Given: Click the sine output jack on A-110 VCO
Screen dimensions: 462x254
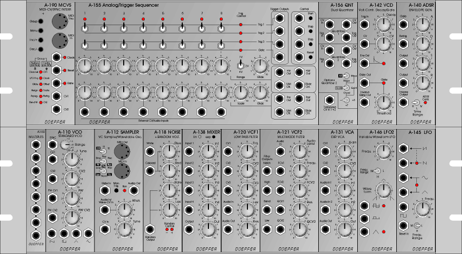Looking at the screenshot, I should coord(88,233).
